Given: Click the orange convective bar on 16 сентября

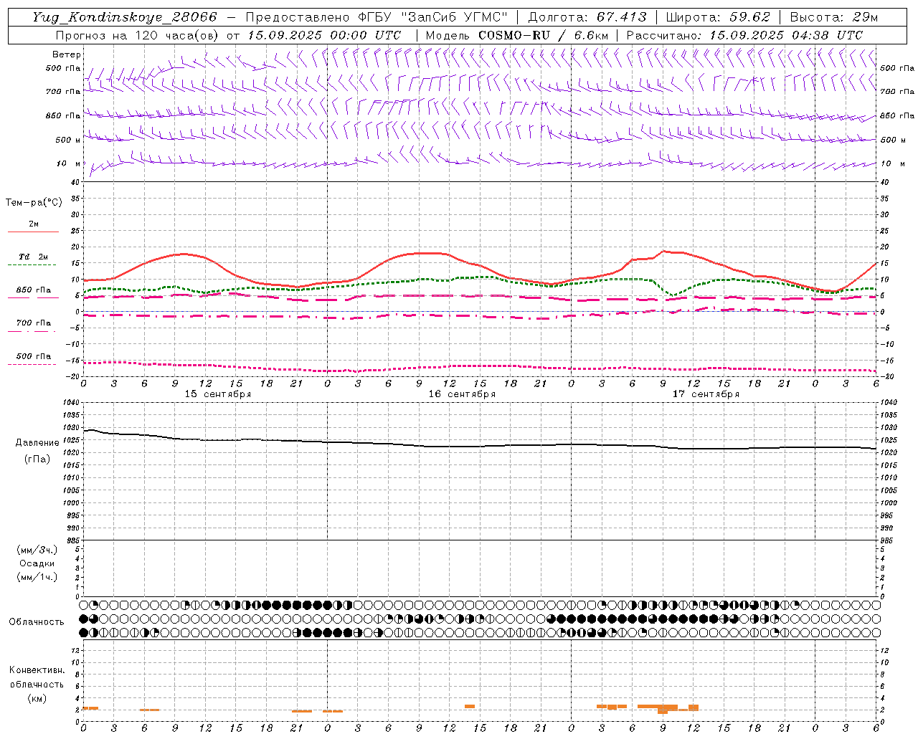Looking at the screenshot, I should [470, 707].
